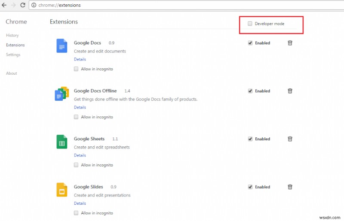Remove Google Docs with trash icon
The image size is (344, 221).
tap(290, 43)
